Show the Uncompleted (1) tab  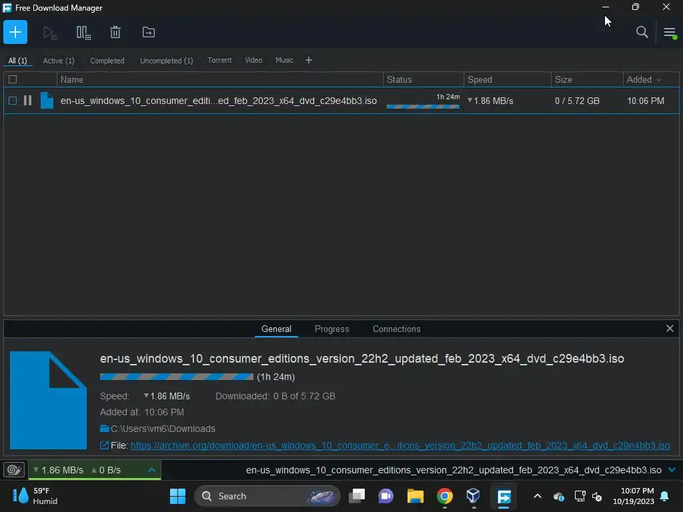(166, 61)
